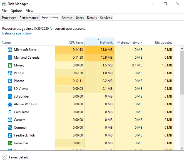Click the Task Manager title bar icon

[4, 4]
